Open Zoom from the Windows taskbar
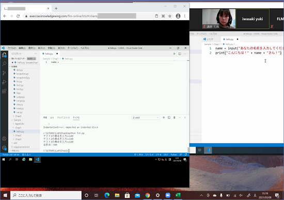Viewport: 284px width, 200px height. pos(168,195)
